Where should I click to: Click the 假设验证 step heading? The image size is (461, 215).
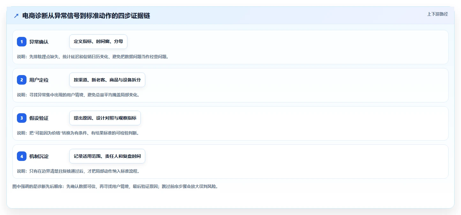[x=39, y=118]
